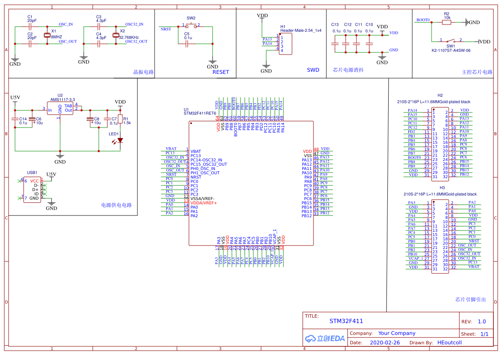Click the C6 10u capacitor label

point(39,121)
